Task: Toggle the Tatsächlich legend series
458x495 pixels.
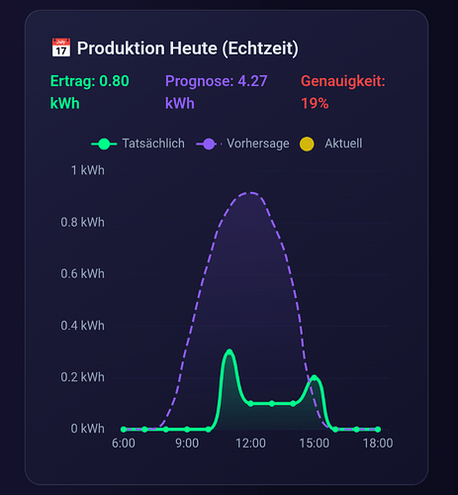Action: click(137, 144)
